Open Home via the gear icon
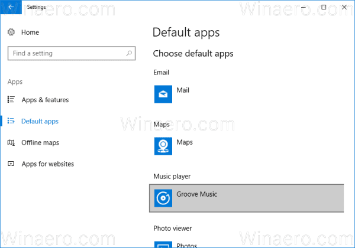This screenshot has height=248, width=355. (11, 32)
